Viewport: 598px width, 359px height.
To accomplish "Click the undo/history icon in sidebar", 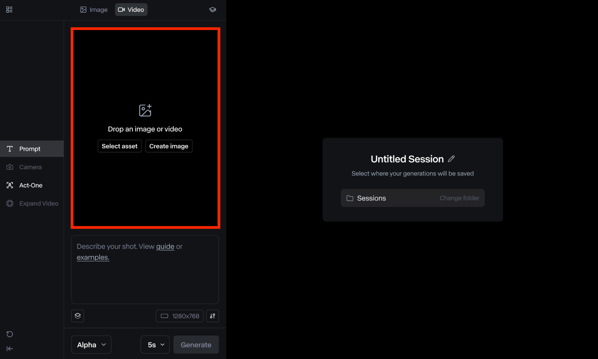I will pyautogui.click(x=10, y=334).
